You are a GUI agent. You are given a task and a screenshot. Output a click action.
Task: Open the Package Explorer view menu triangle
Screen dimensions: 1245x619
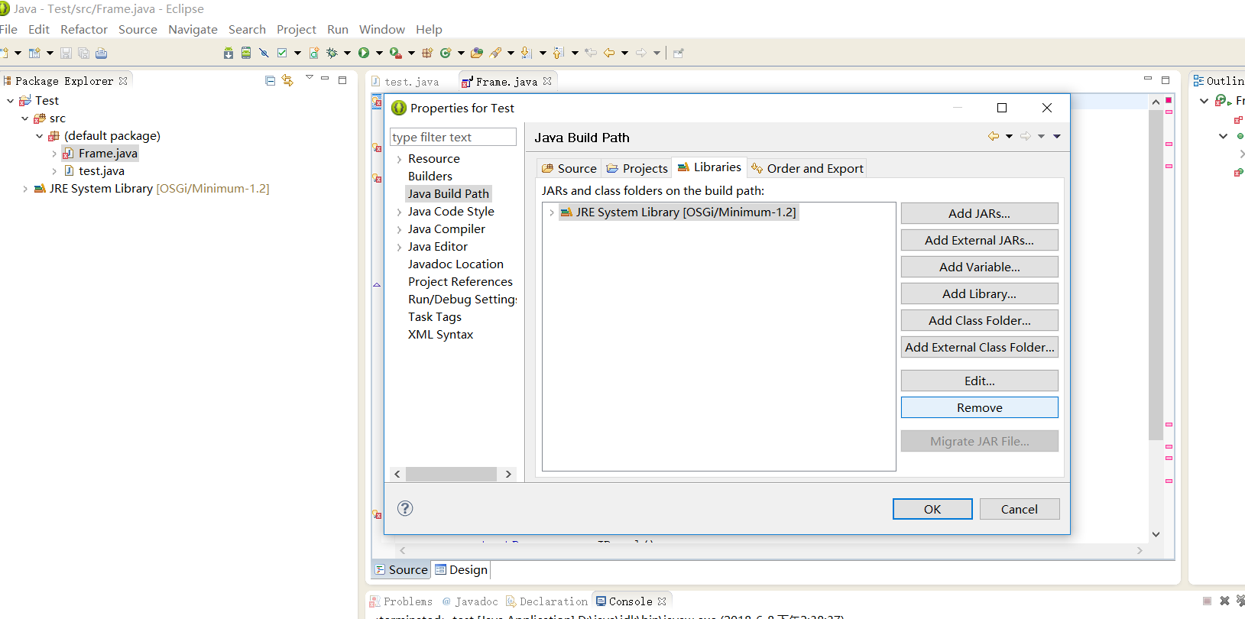click(309, 77)
